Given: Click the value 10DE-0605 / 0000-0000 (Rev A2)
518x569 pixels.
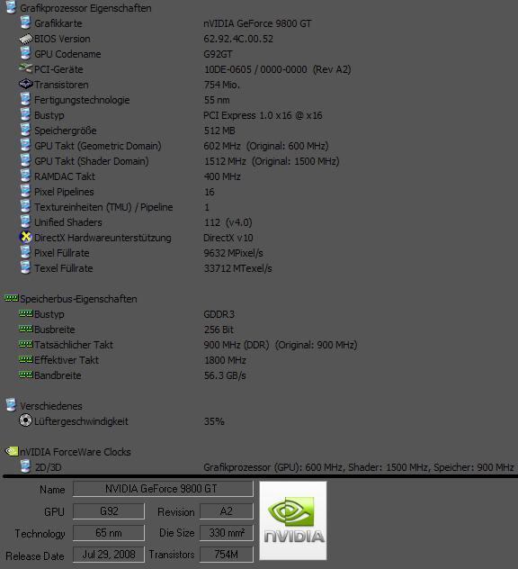Looking at the screenshot, I should click(277, 69).
